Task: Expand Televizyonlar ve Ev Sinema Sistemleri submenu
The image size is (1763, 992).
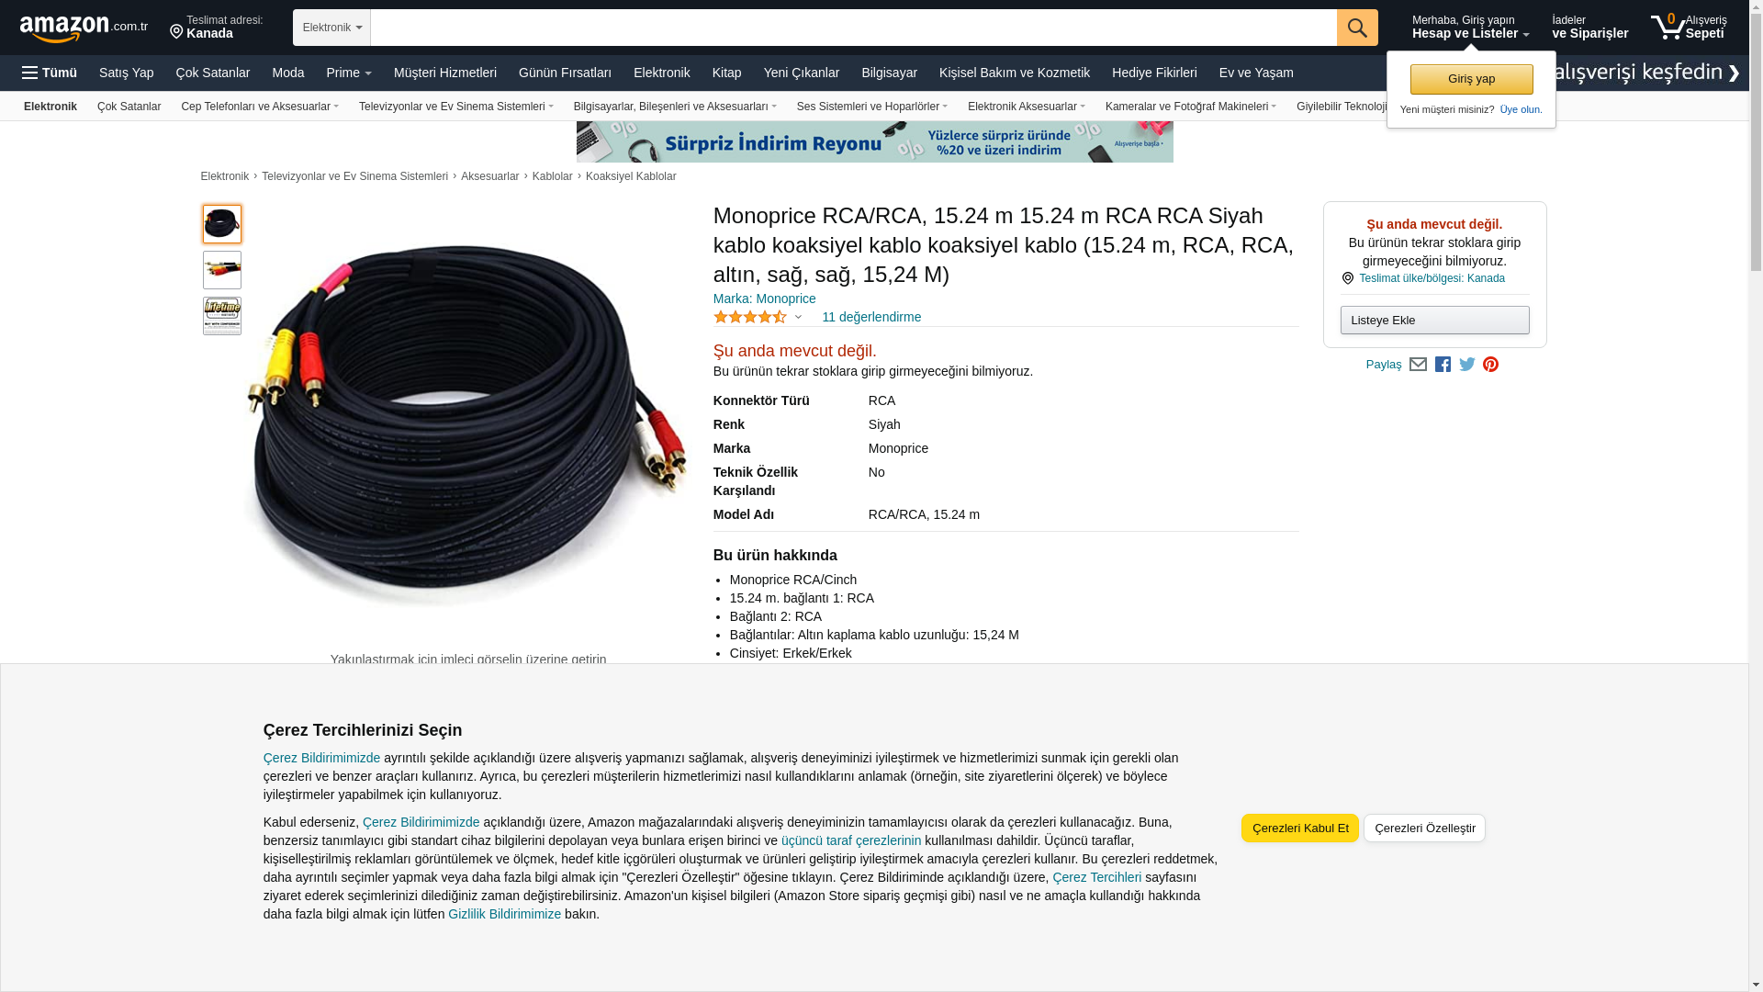Action: (x=456, y=107)
